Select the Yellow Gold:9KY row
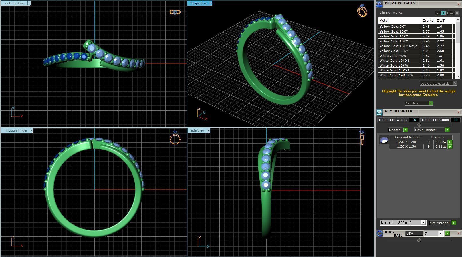Viewport: 462px width, 257px height. [x=417, y=27]
